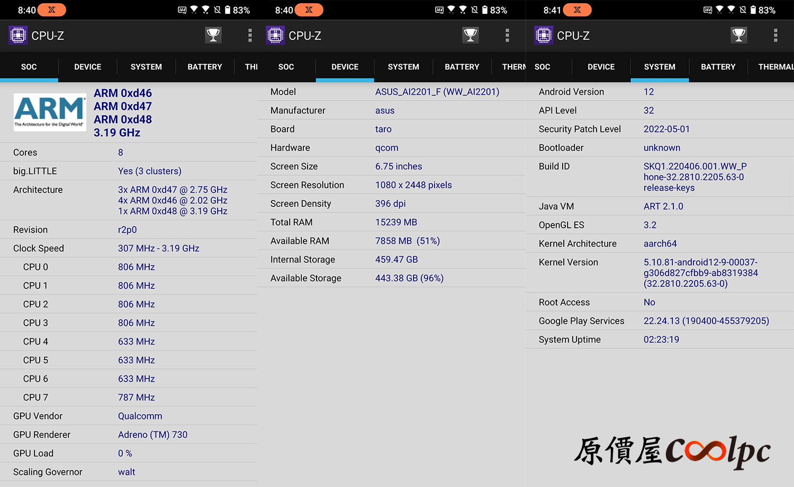Tap Android Version value 12
Viewport: 794px width, 487px height.
pyautogui.click(x=649, y=92)
